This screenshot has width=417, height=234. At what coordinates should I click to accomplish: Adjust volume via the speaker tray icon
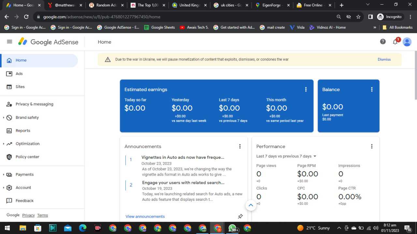(376, 228)
